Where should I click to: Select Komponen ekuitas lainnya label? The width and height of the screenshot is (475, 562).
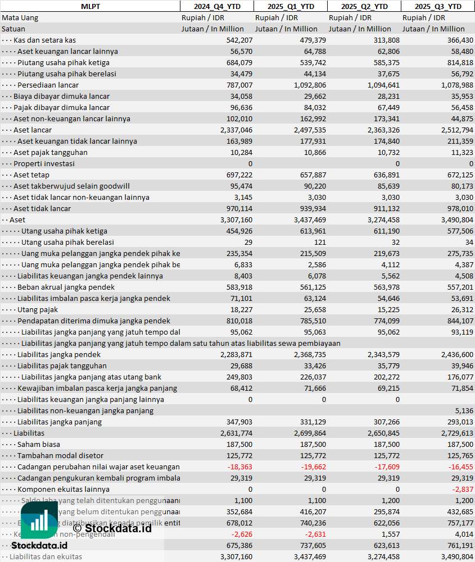click(x=64, y=489)
